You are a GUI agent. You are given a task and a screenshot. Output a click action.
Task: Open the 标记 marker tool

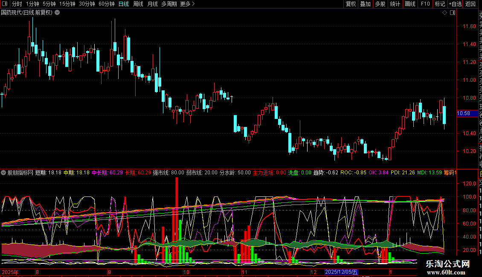[x=439, y=4]
